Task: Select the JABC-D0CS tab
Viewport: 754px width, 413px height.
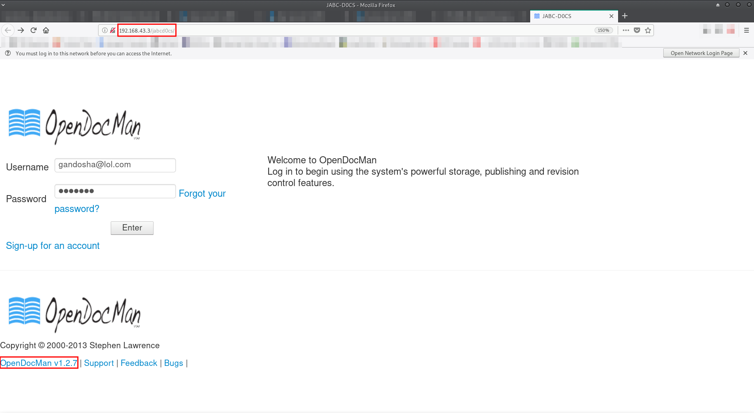Action: pos(574,16)
